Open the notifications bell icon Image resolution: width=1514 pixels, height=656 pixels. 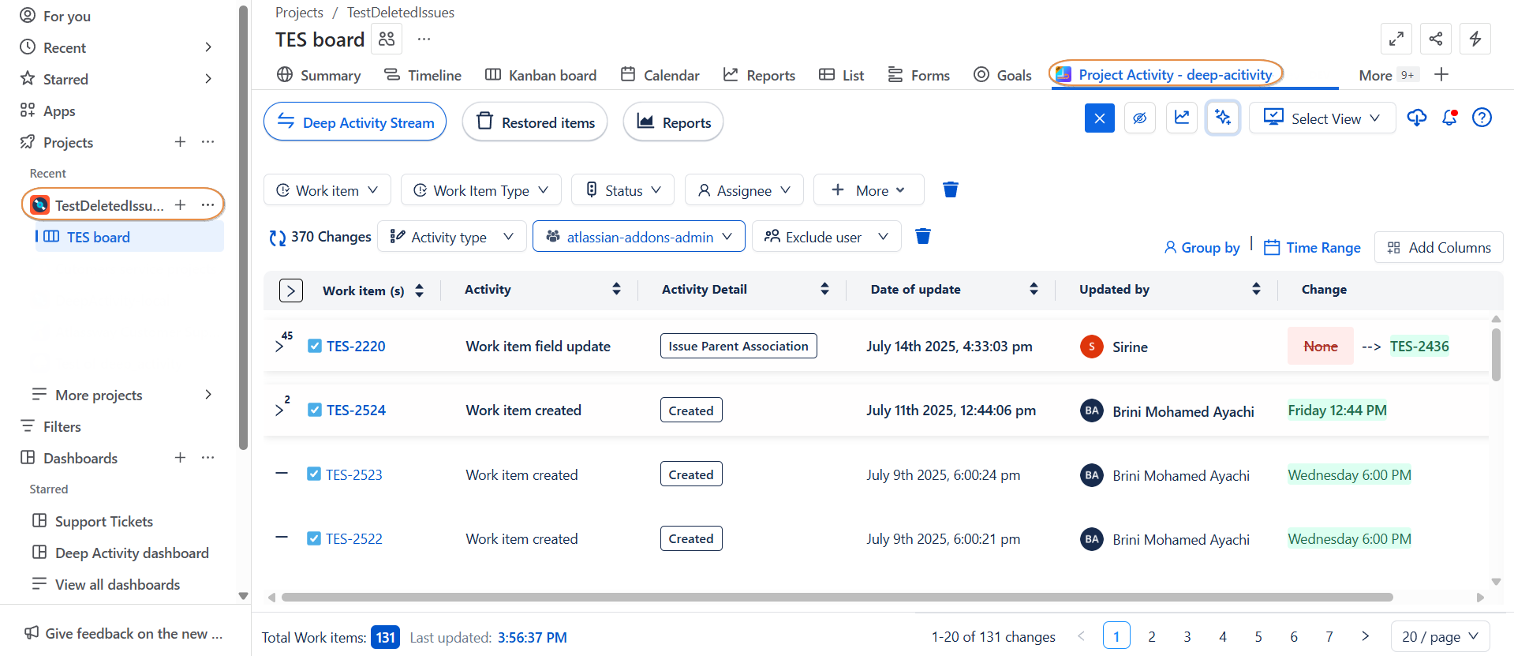[1449, 118]
